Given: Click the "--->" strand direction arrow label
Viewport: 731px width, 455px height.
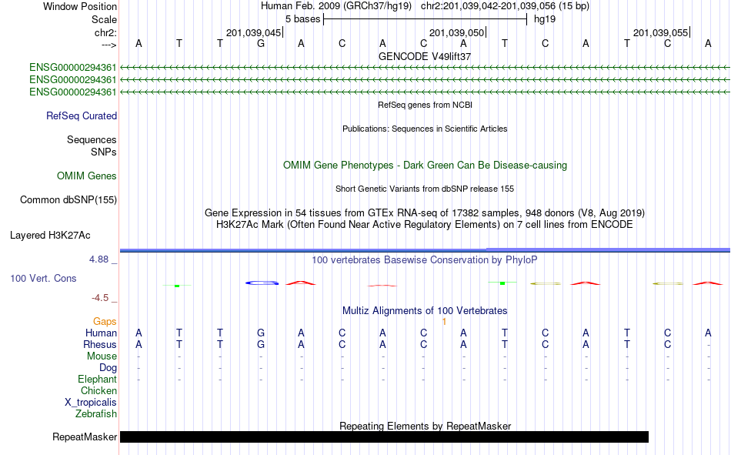Looking at the screenshot, I should (x=108, y=45).
